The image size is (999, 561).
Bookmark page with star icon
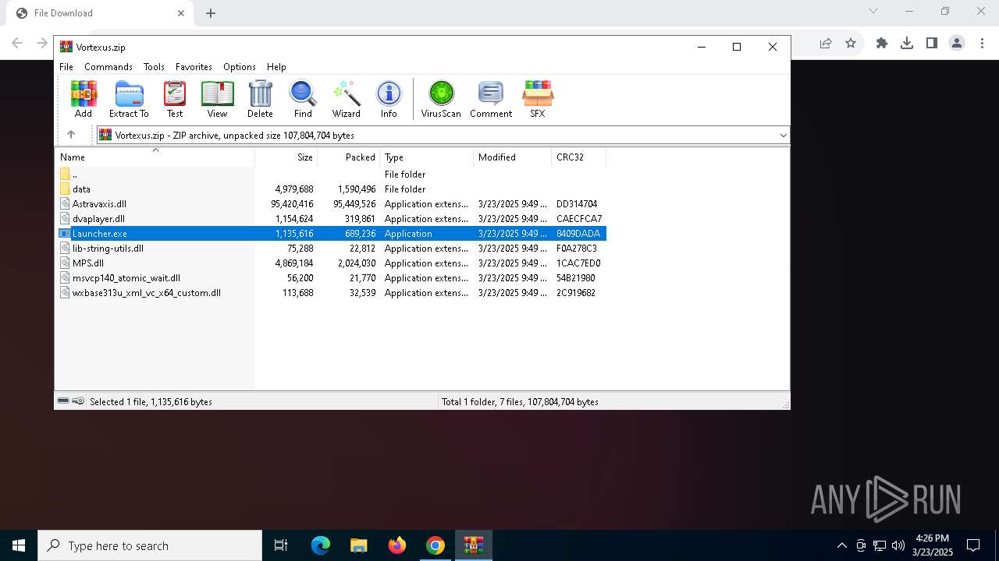coord(851,44)
